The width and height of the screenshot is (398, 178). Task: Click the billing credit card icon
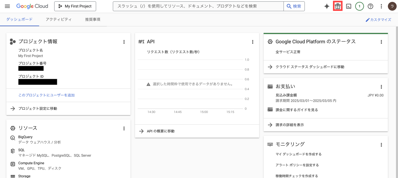click(x=270, y=87)
